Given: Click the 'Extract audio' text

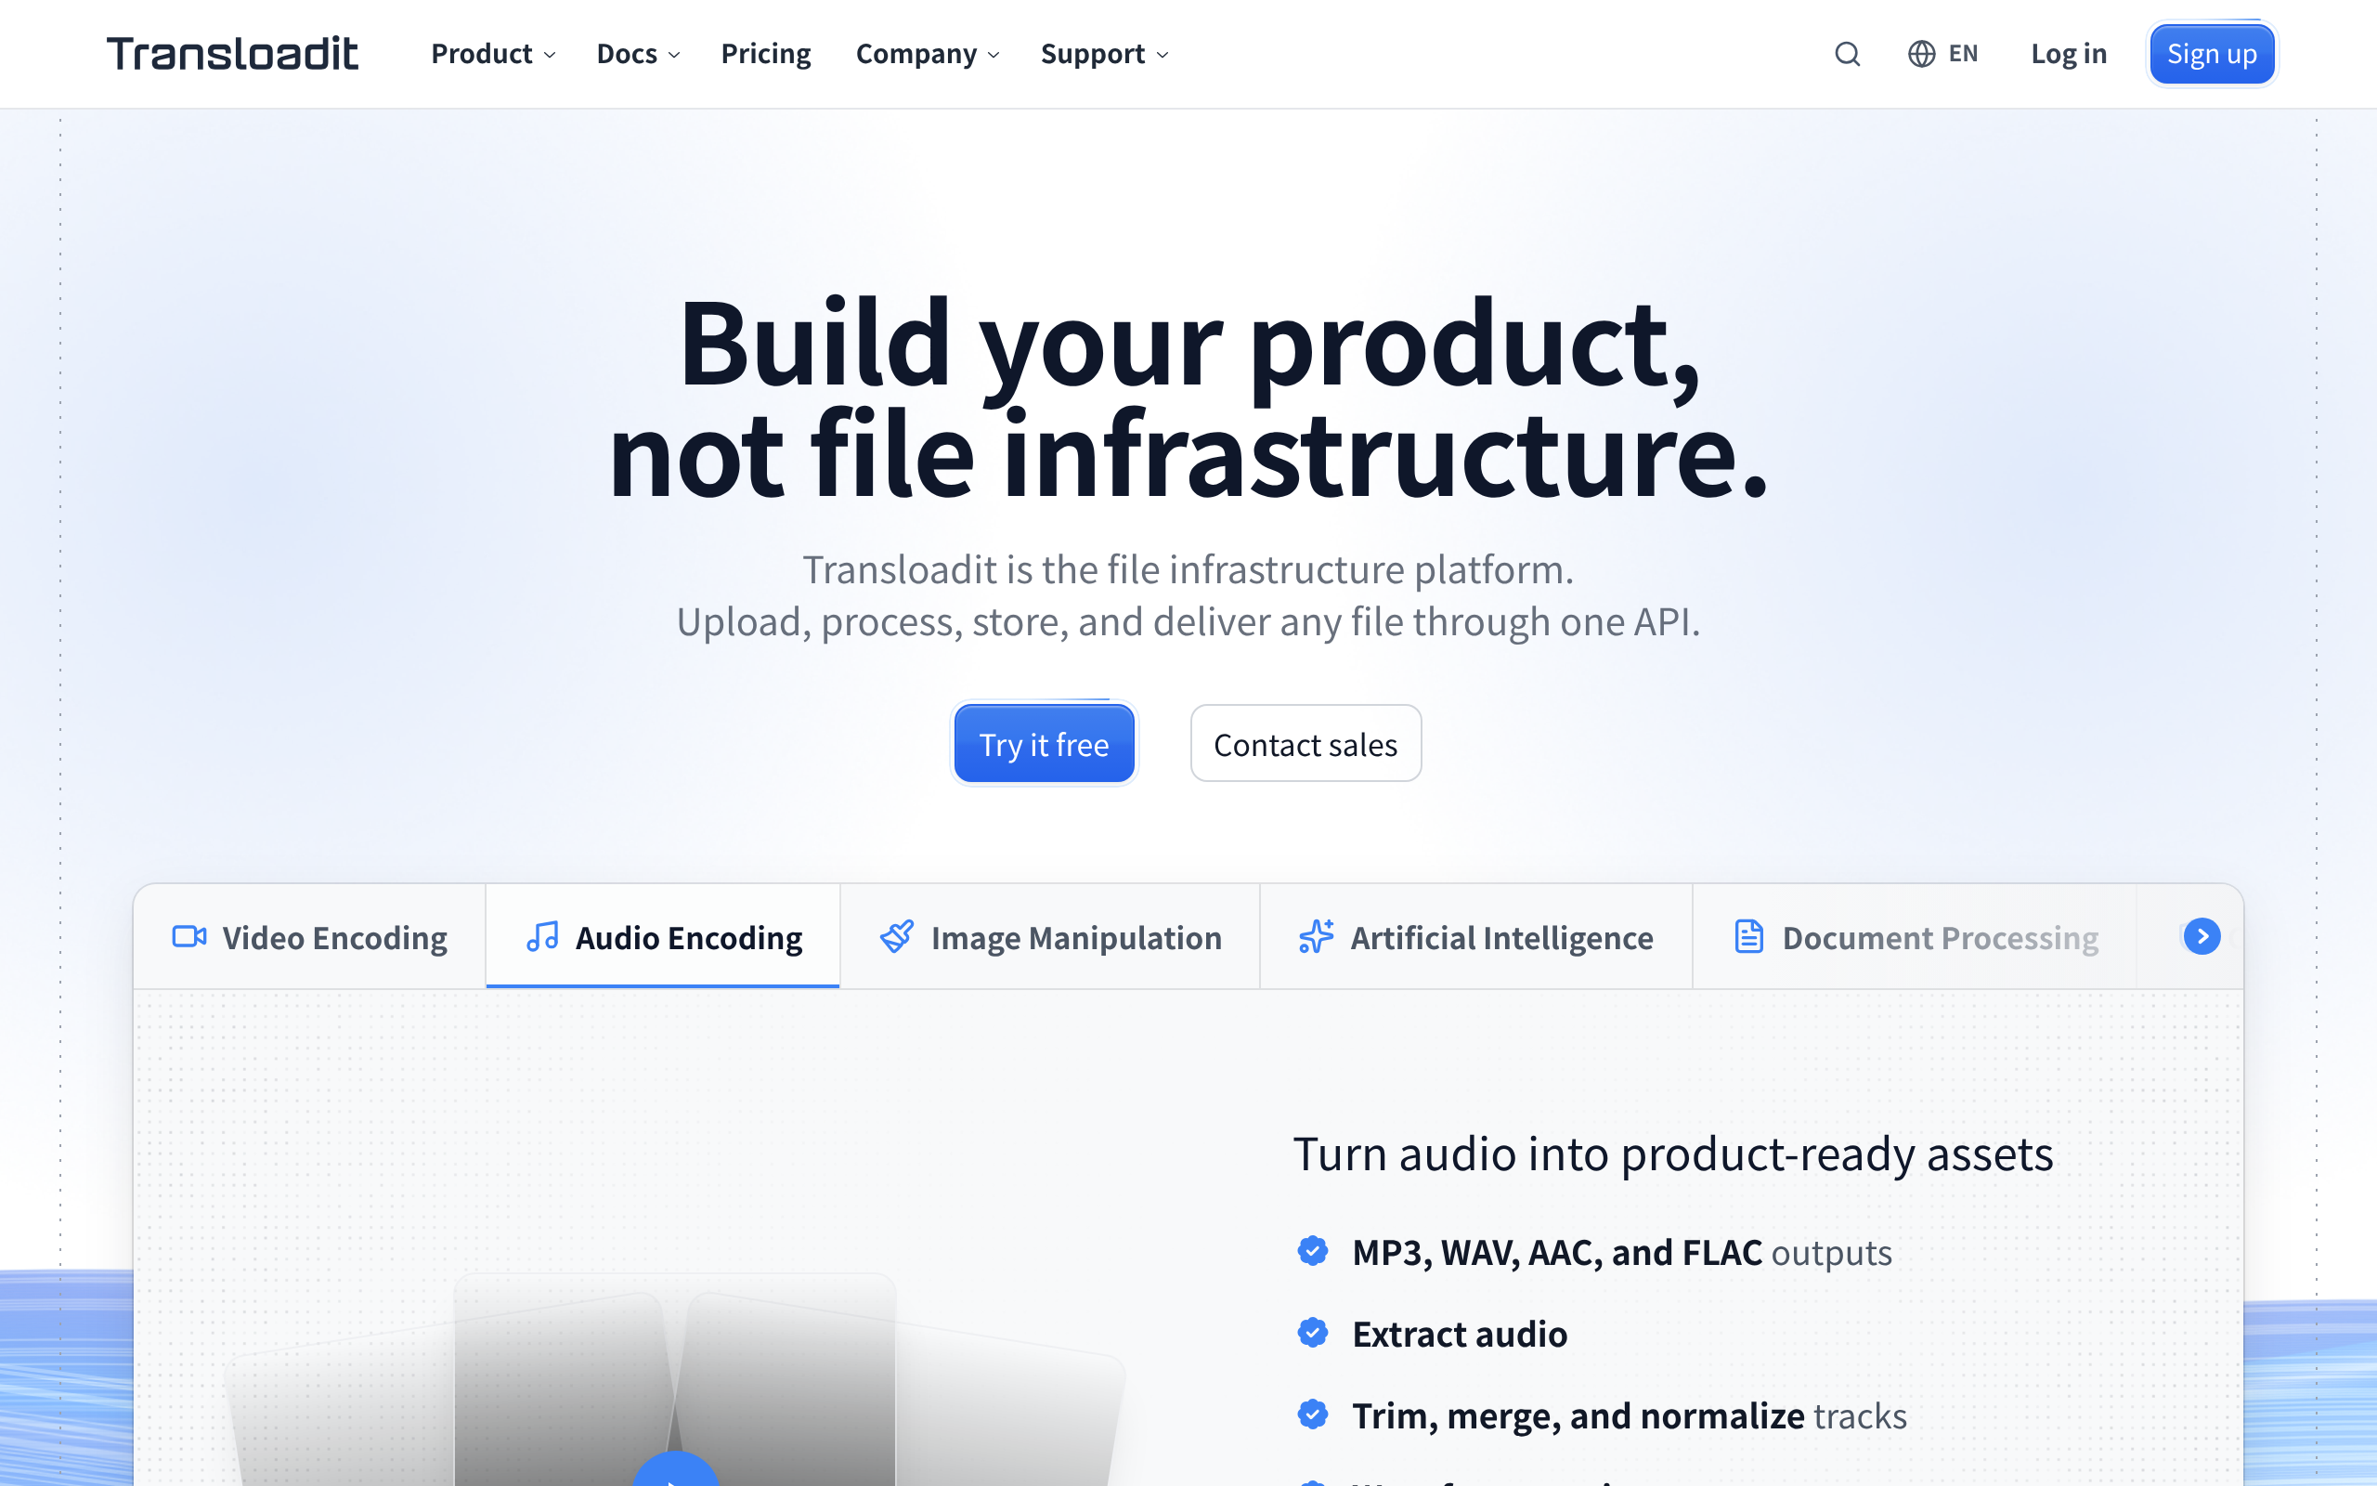Looking at the screenshot, I should tap(1460, 1334).
